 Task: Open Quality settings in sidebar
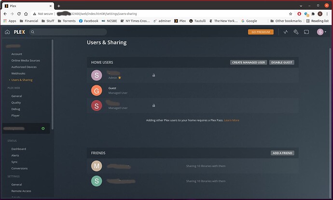click(16, 103)
